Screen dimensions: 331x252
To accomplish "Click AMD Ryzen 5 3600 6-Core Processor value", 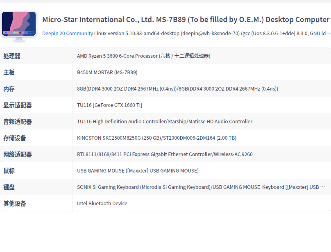I will 143,56.
